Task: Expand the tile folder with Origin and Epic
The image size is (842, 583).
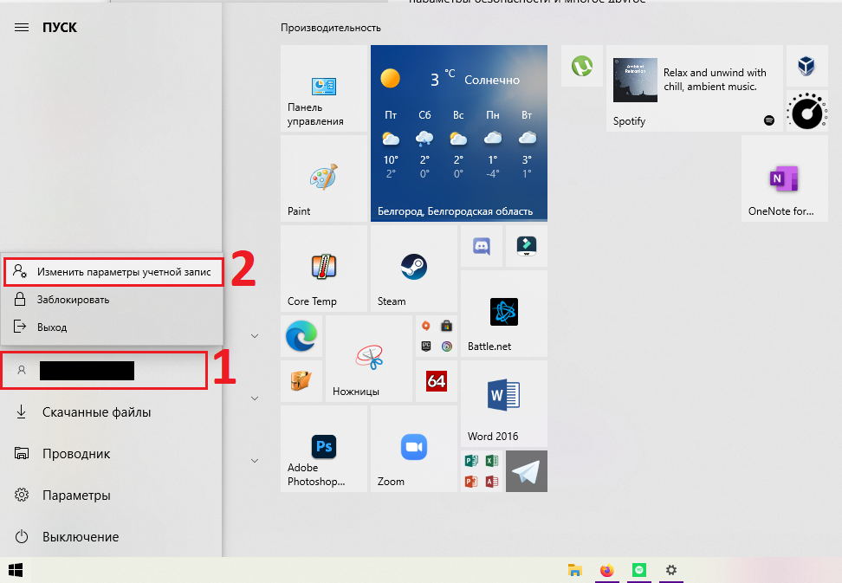Action: tap(436, 336)
